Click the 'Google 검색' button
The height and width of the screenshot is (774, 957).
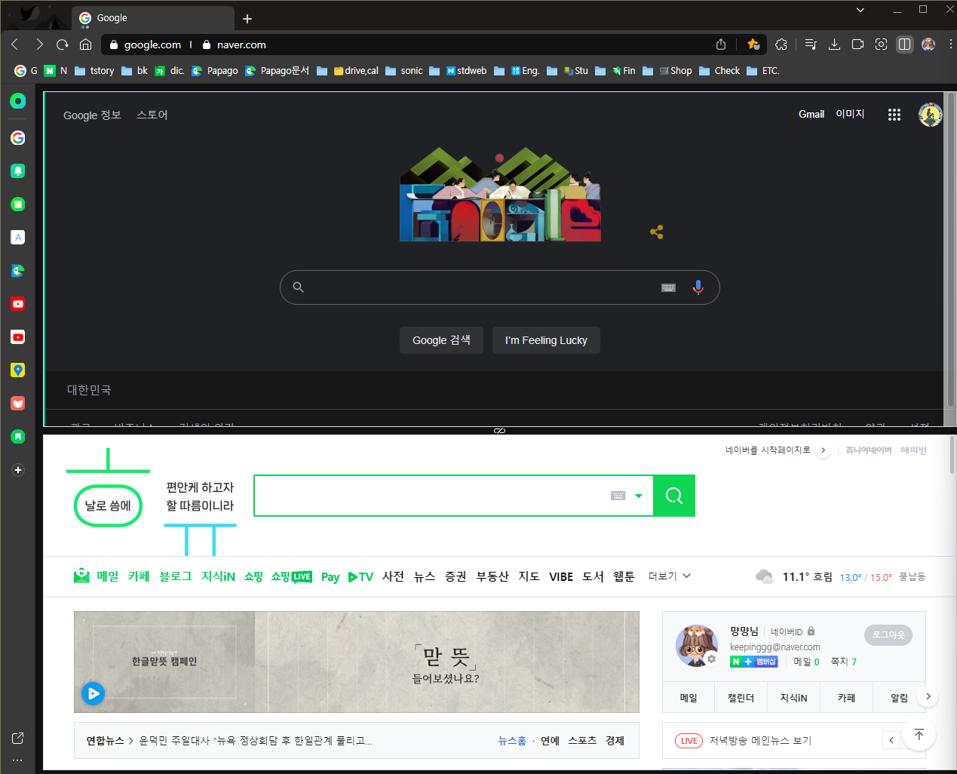pyautogui.click(x=441, y=340)
